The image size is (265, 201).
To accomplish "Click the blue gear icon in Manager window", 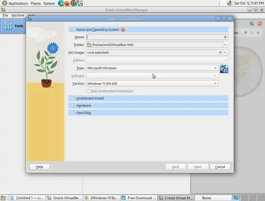I will tap(258, 33).
